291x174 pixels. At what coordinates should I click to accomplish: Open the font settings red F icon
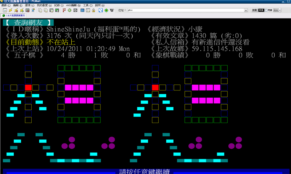(64, 10)
